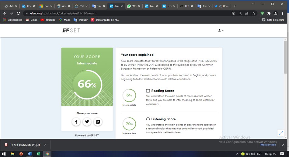Go forward in browser history
The width and height of the screenshot is (289, 157).
(x=12, y=13)
